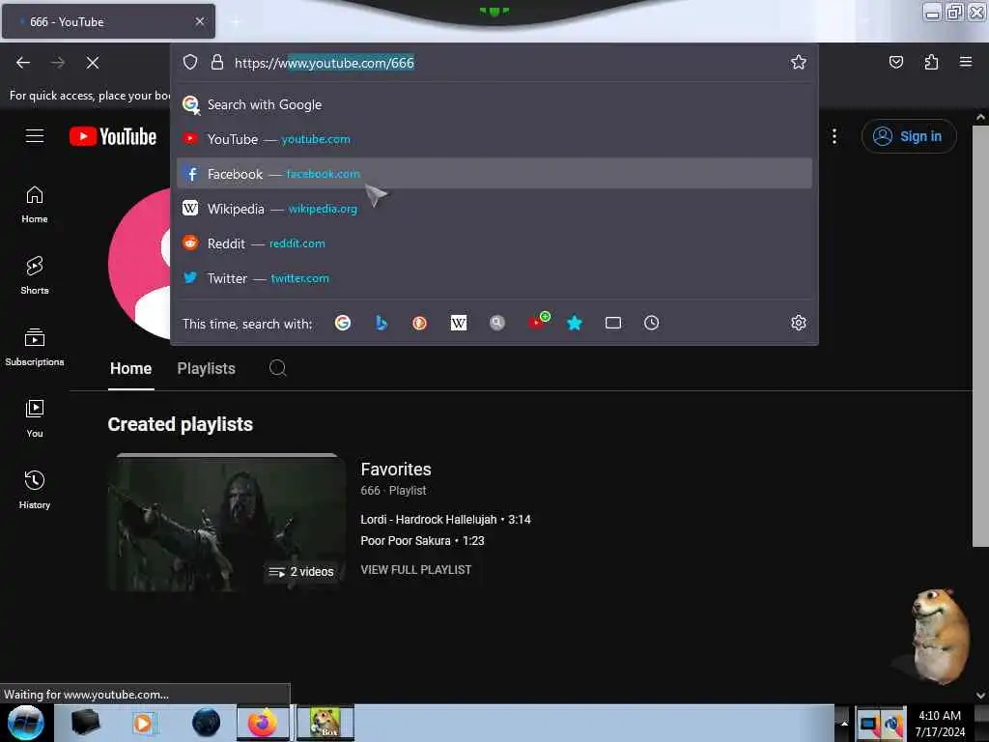Go back to the previous page

[x=23, y=63]
